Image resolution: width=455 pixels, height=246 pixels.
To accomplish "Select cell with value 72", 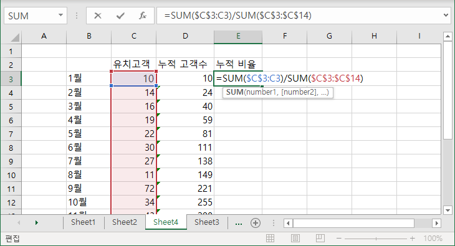I will coord(134,189).
